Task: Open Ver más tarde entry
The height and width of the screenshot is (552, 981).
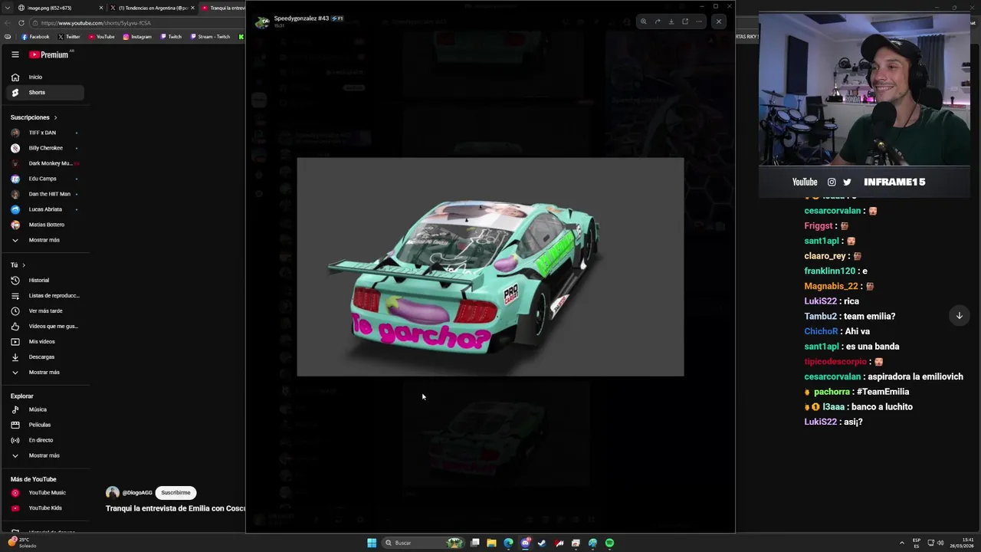Action: coord(44,311)
